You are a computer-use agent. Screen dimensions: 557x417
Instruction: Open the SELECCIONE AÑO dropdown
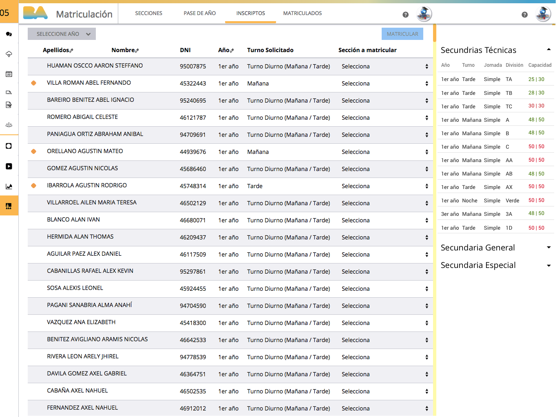(x=62, y=34)
